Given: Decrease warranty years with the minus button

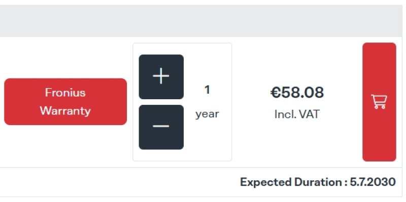Looking at the screenshot, I should 161,127.
